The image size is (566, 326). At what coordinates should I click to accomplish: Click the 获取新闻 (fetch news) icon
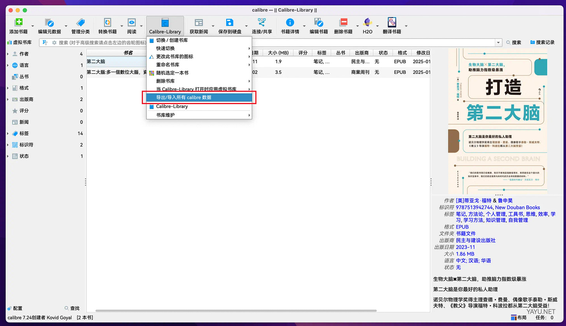(x=199, y=23)
